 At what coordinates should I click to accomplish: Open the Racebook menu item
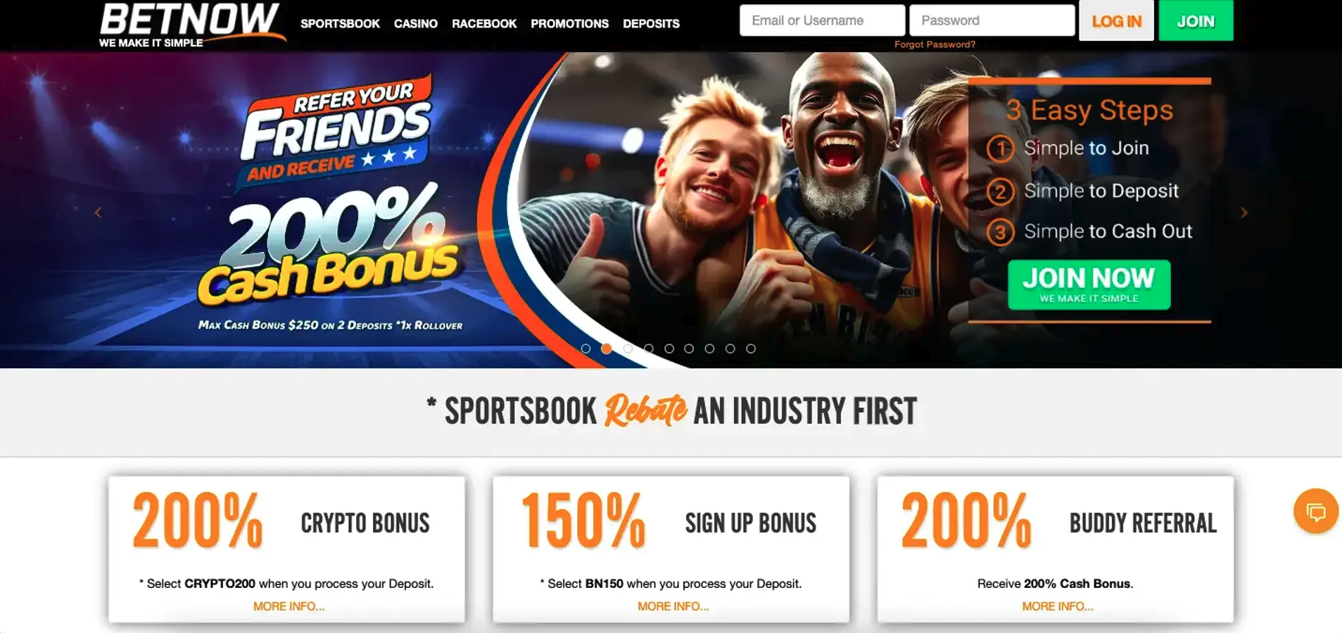(484, 23)
